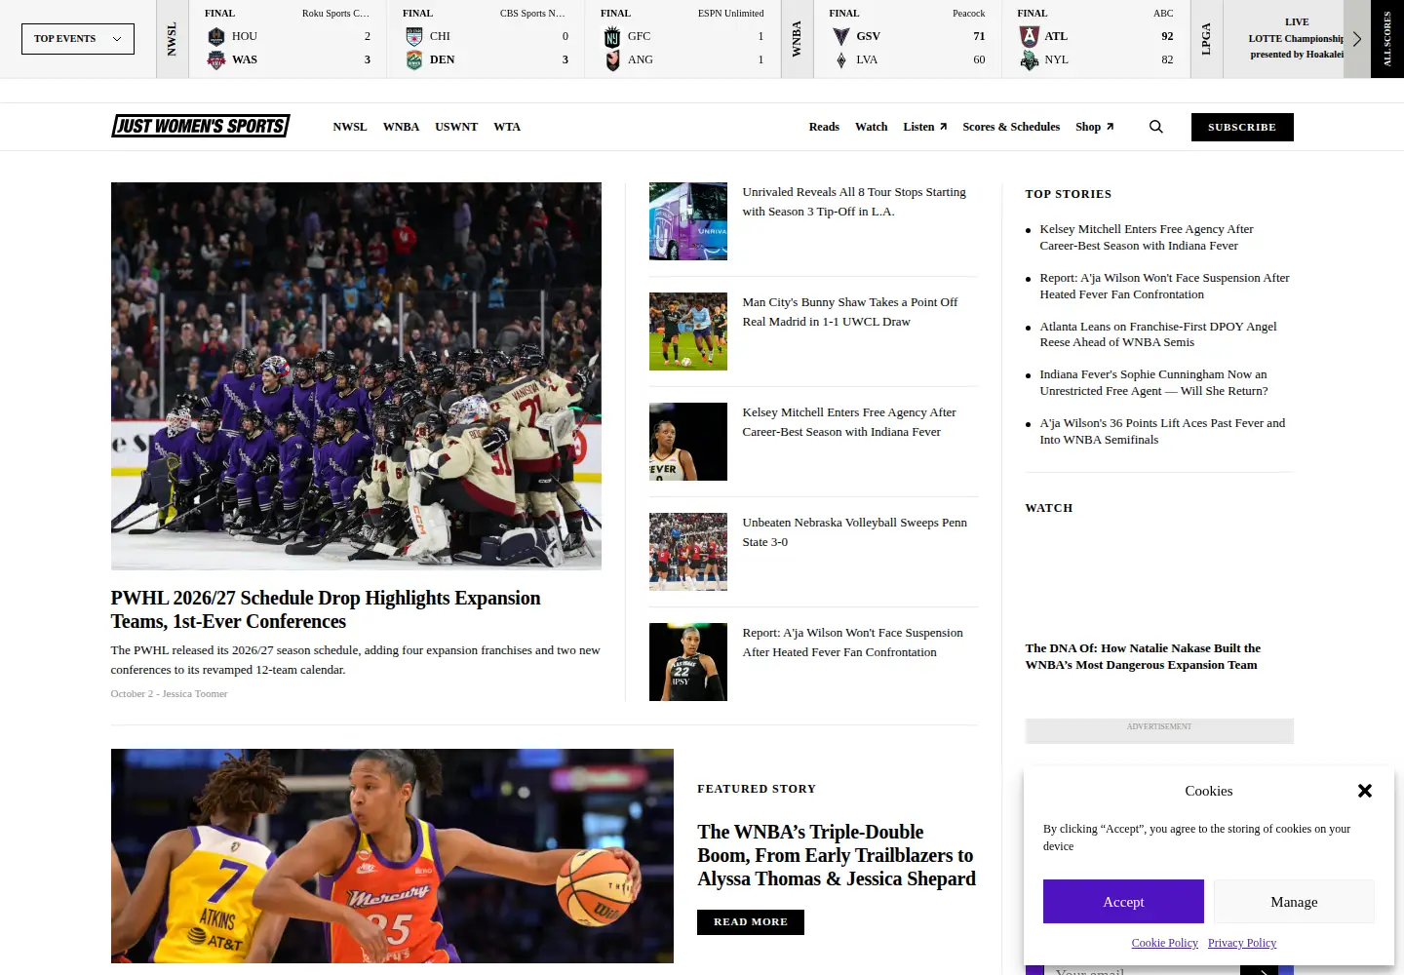Click the Atlanta Dream team logo
The image size is (1404, 975).
point(1029,36)
